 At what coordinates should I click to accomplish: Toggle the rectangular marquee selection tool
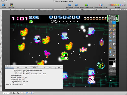[114, 23]
